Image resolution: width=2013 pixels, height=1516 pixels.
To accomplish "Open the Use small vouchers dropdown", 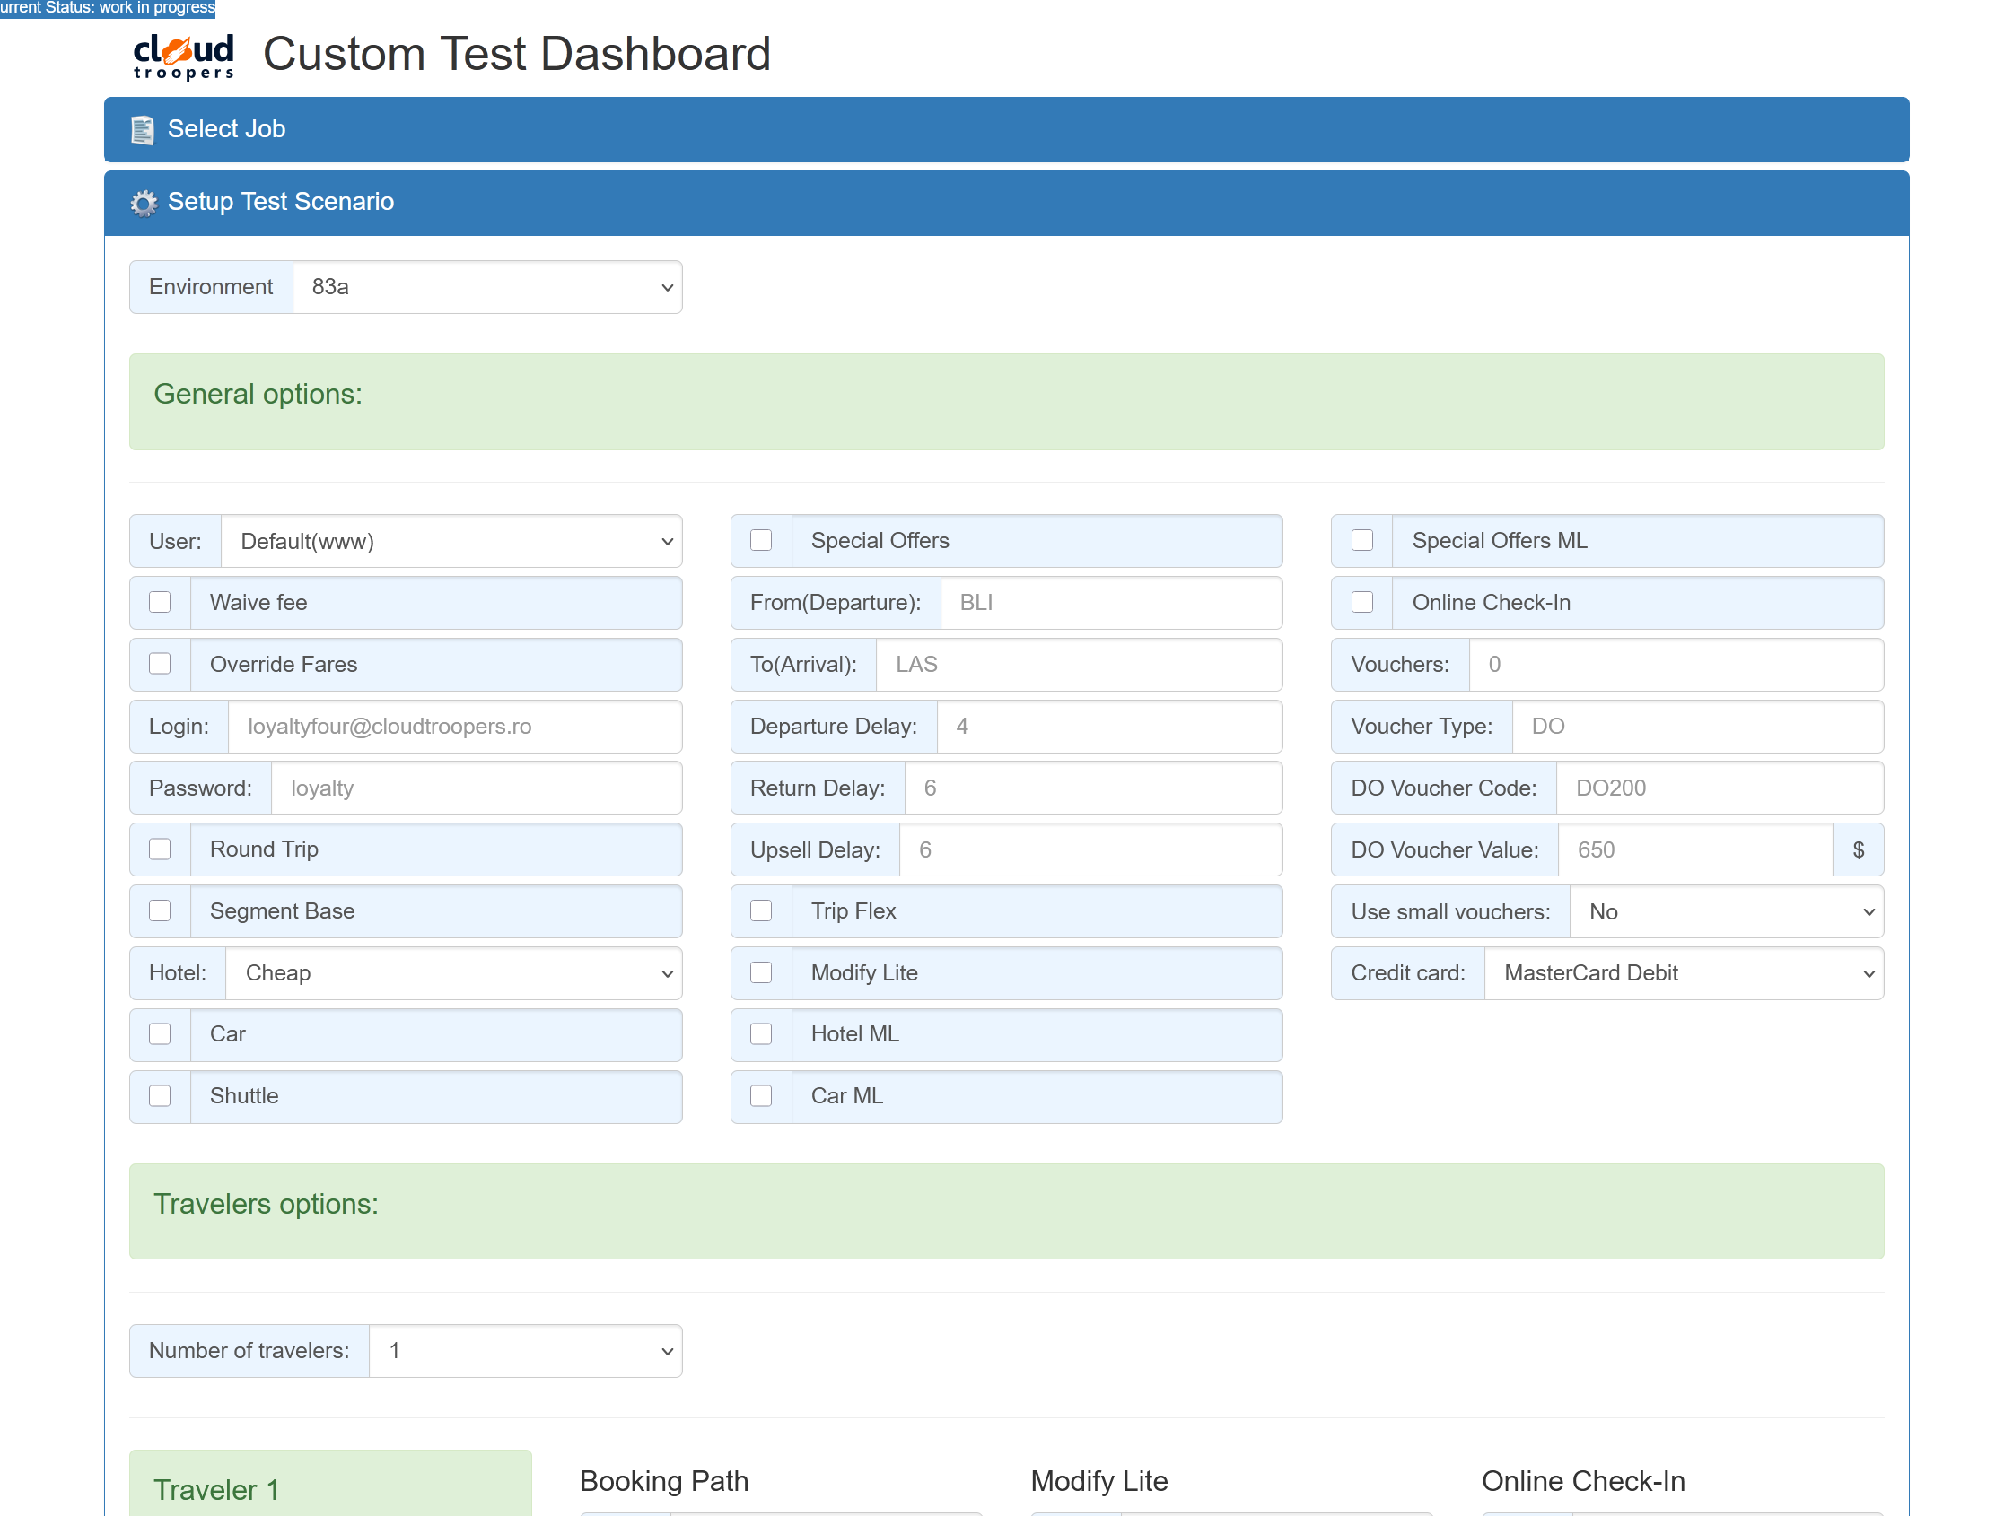I will 1727,912.
